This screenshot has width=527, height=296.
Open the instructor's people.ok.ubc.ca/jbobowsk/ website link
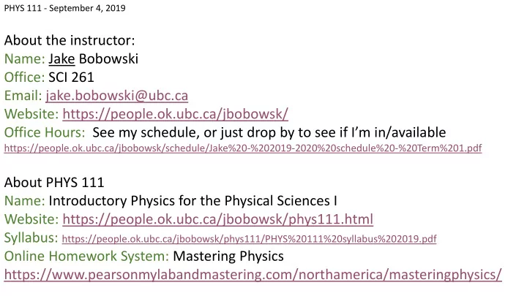click(175, 114)
